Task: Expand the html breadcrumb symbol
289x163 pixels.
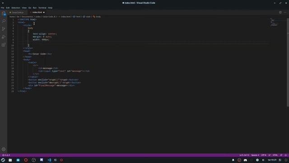Action: (x=78, y=17)
